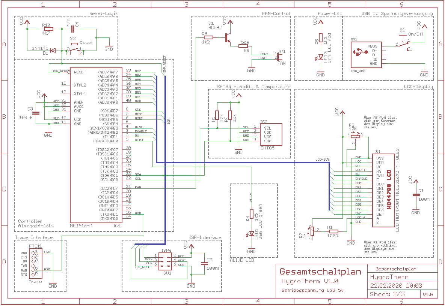Click the R2 1k brightness potentiometer

pos(312,231)
